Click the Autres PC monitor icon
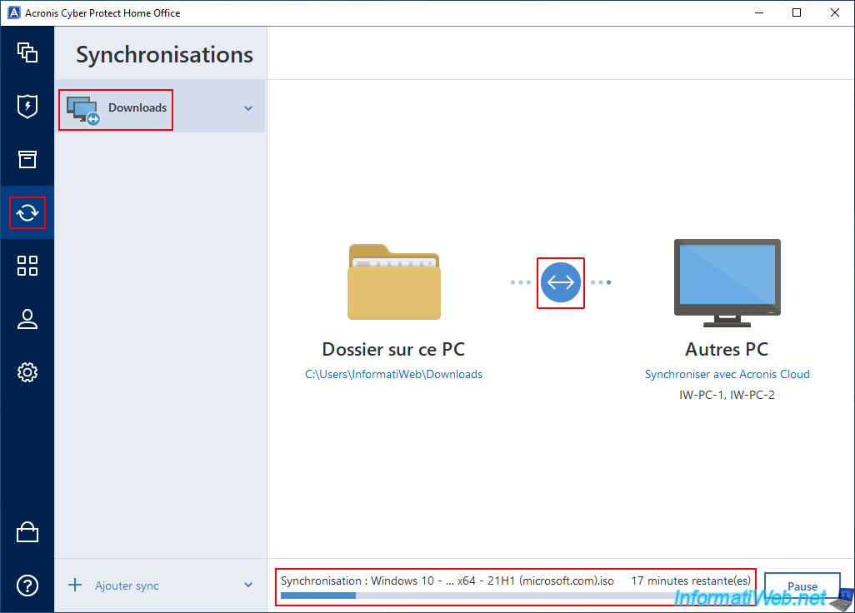Viewport: 855px width, 613px height. (x=727, y=282)
